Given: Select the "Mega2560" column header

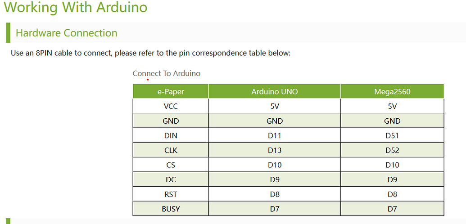Looking at the screenshot, I should (x=392, y=92).
